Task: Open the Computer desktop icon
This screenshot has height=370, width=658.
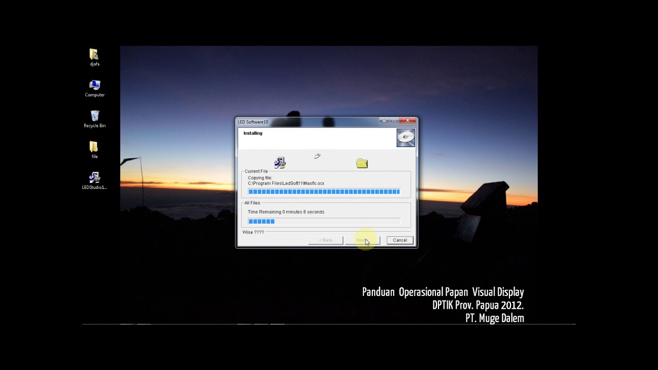Action: tap(95, 88)
